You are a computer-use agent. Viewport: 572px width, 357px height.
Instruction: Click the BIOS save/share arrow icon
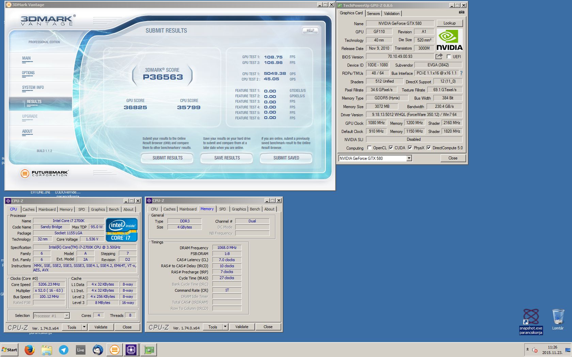coord(439,56)
